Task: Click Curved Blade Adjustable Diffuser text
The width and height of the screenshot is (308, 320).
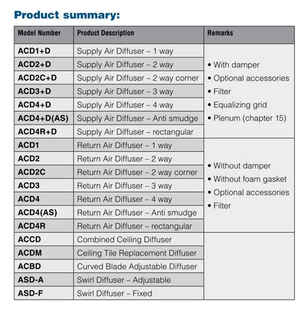Action: (x=137, y=267)
